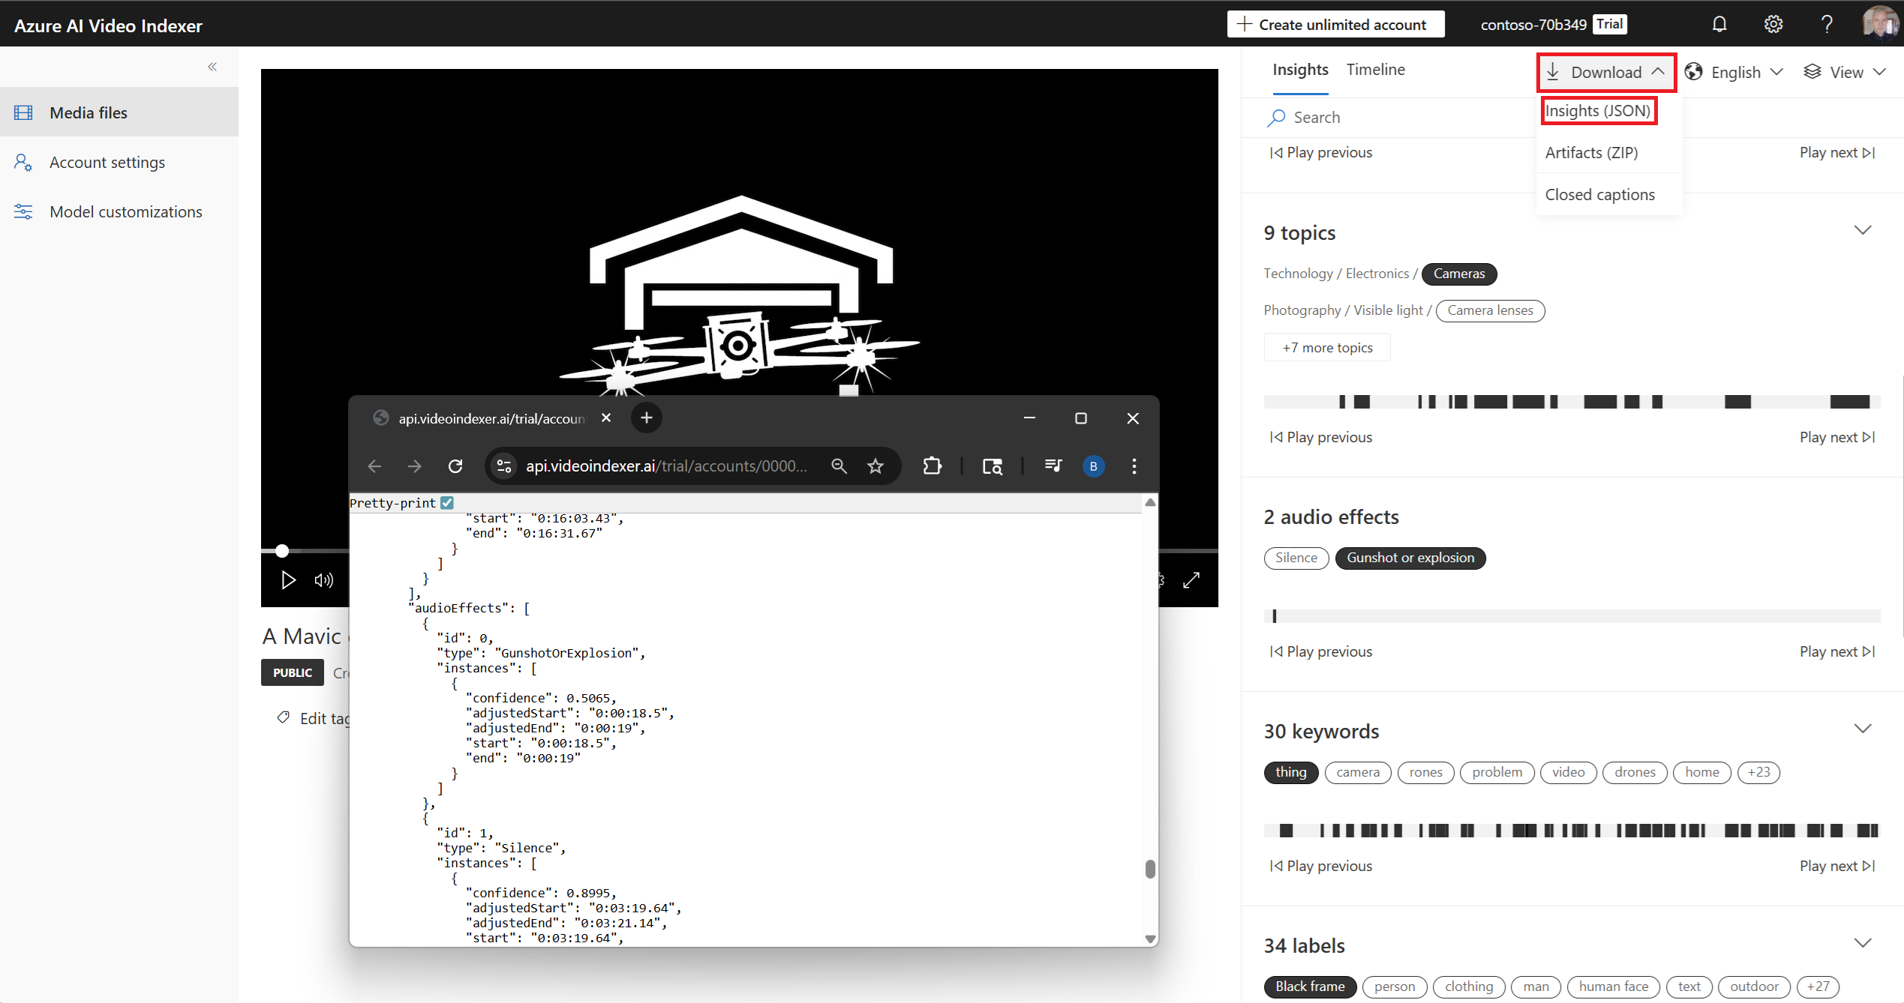Viewport: 1904px width, 1003px height.
Task: Choose Artifacts (ZIP) from Download menu
Action: 1591,152
